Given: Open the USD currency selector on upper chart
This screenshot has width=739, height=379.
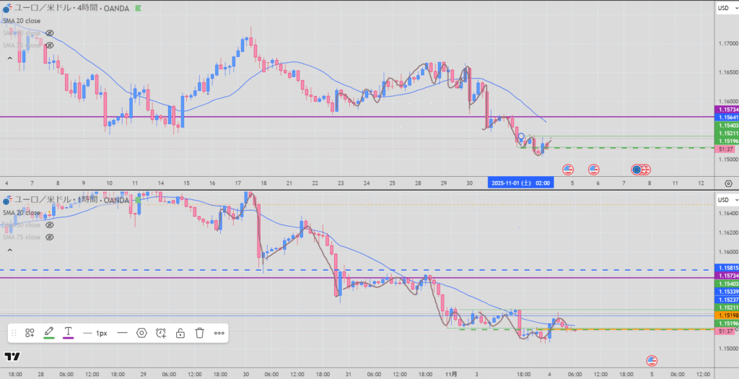Looking at the screenshot, I should tap(725, 8).
